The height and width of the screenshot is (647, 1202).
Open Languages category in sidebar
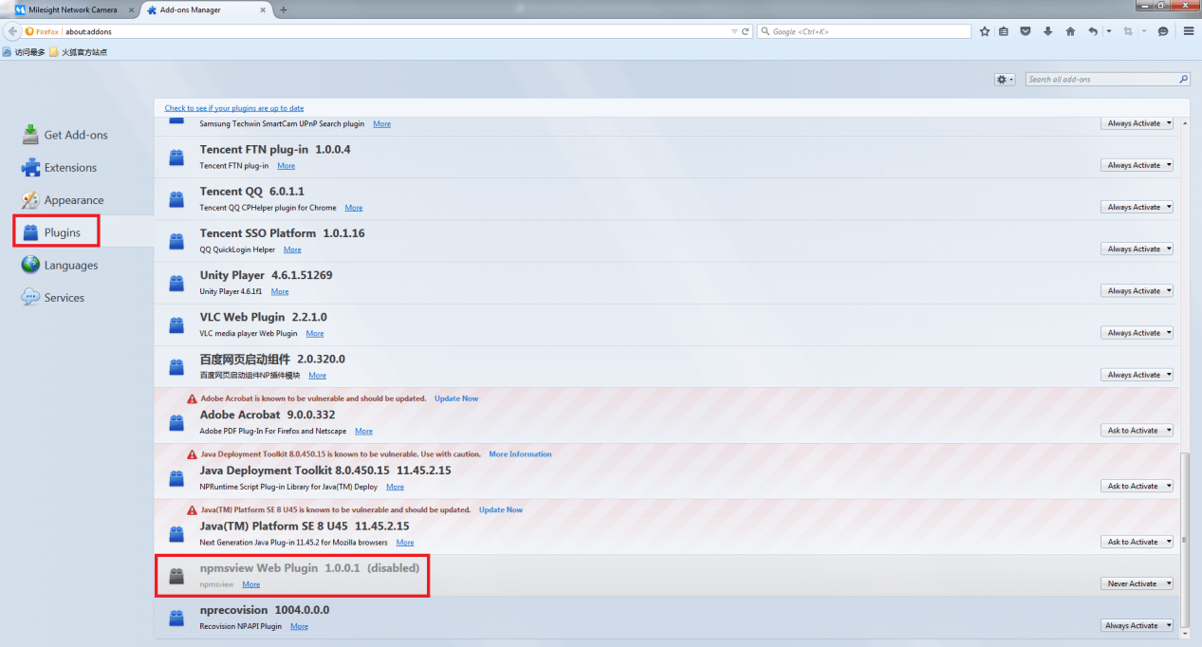[x=71, y=266]
